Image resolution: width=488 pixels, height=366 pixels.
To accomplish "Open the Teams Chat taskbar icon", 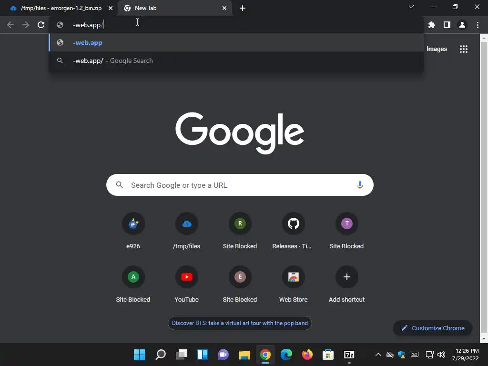I will [x=223, y=355].
